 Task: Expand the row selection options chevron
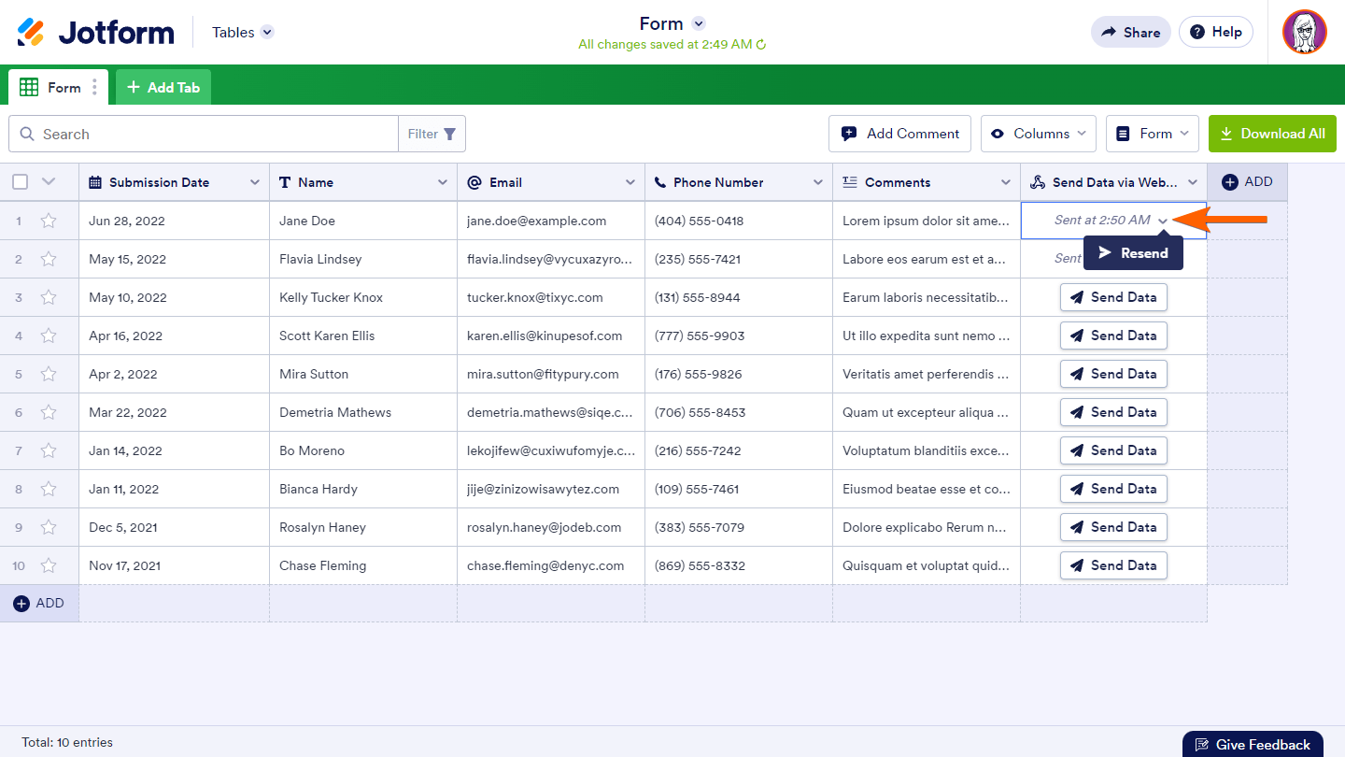(50, 182)
